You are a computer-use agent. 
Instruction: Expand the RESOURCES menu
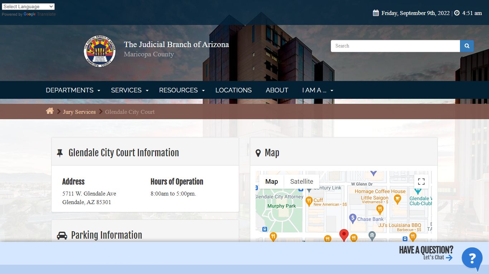pyautogui.click(x=182, y=90)
